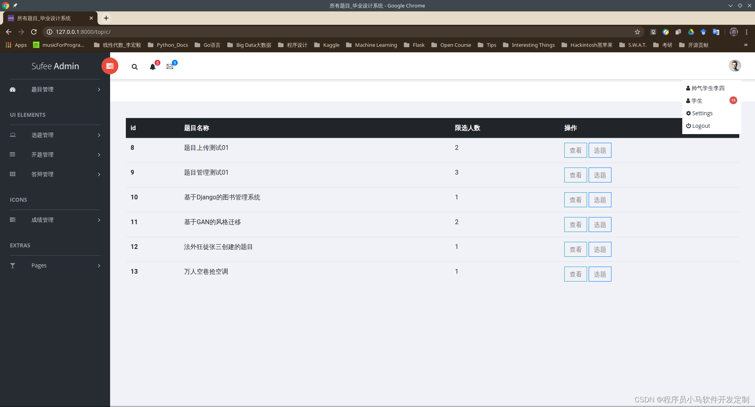Select the dashboard icon beside 题目管理

click(13, 89)
